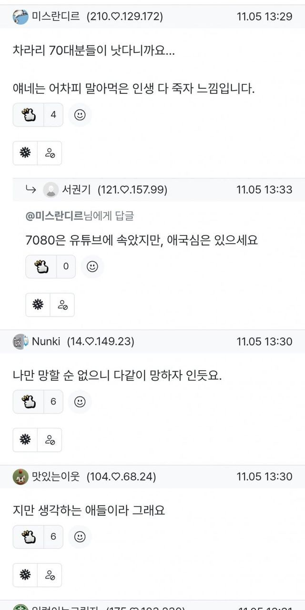Viewport: 305px width, 610px height.
Task: View like count on Nunki's comment
Action: point(53,402)
